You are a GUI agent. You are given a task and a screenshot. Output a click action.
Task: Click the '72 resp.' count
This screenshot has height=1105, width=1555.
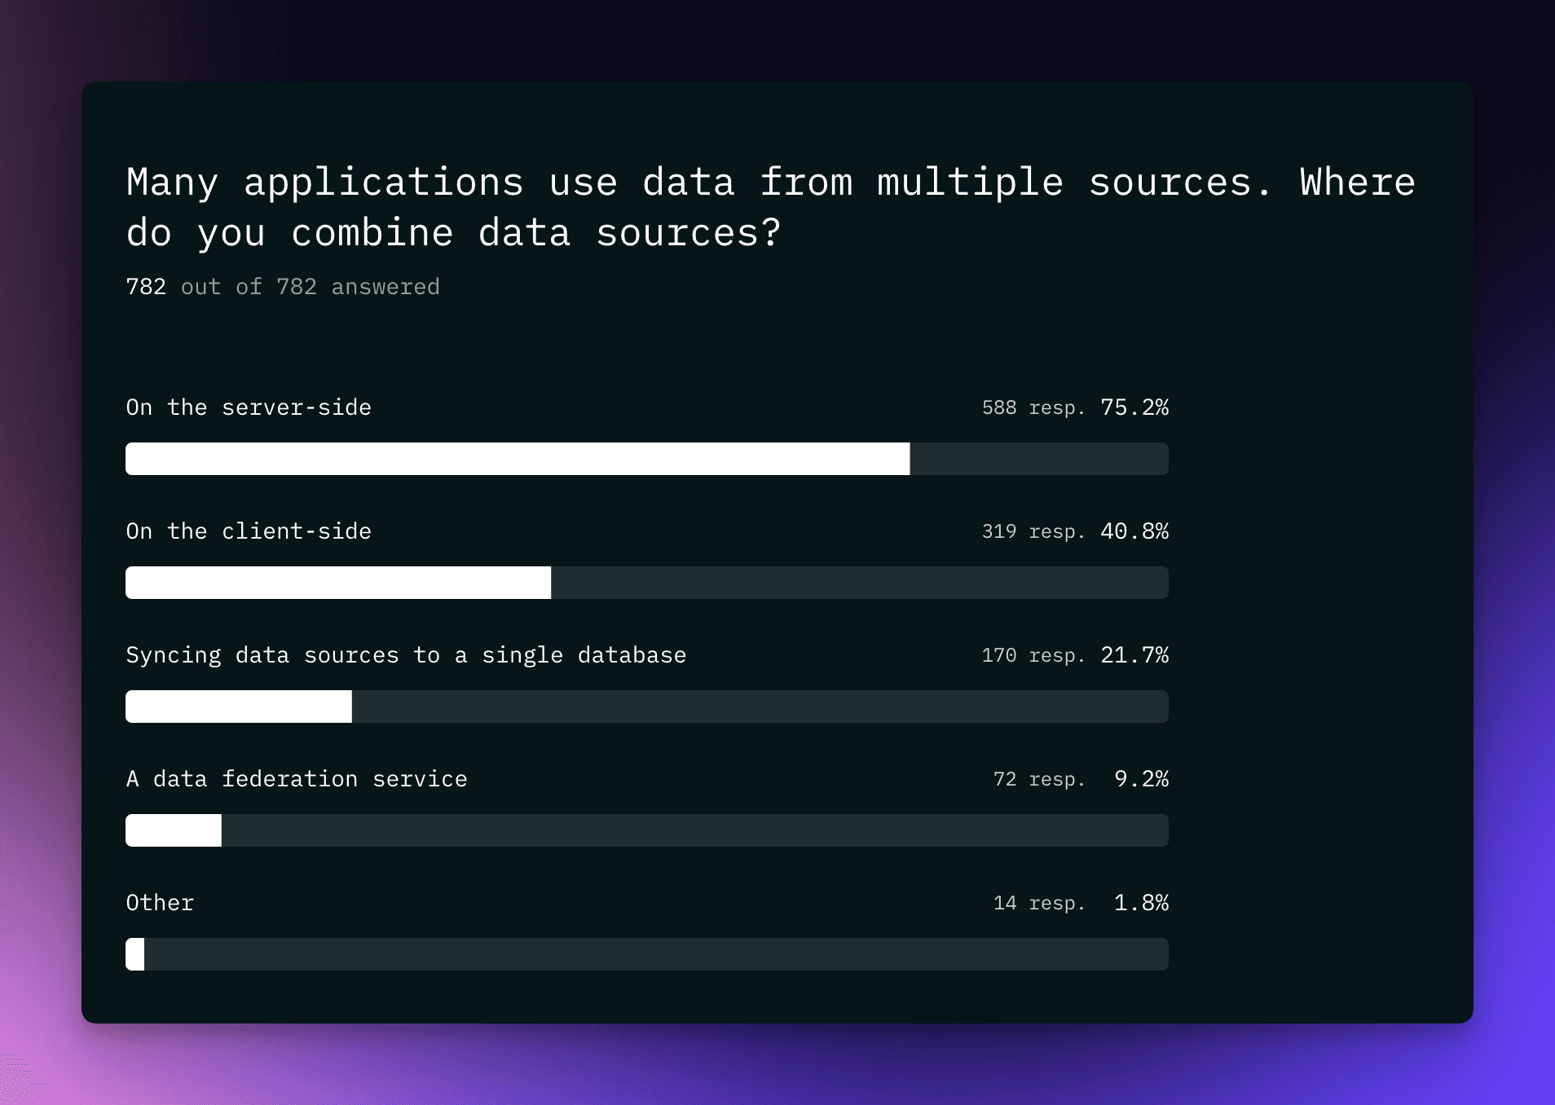coord(1039,779)
